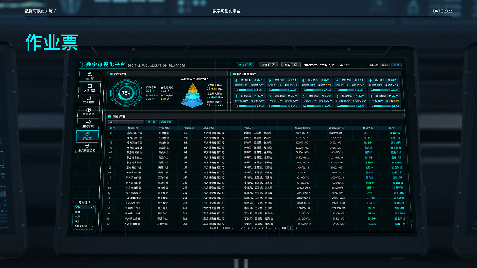Screen dimensions: 477x268
Task: Click lightning icon of 高处作业 card
Action: point(270,80)
